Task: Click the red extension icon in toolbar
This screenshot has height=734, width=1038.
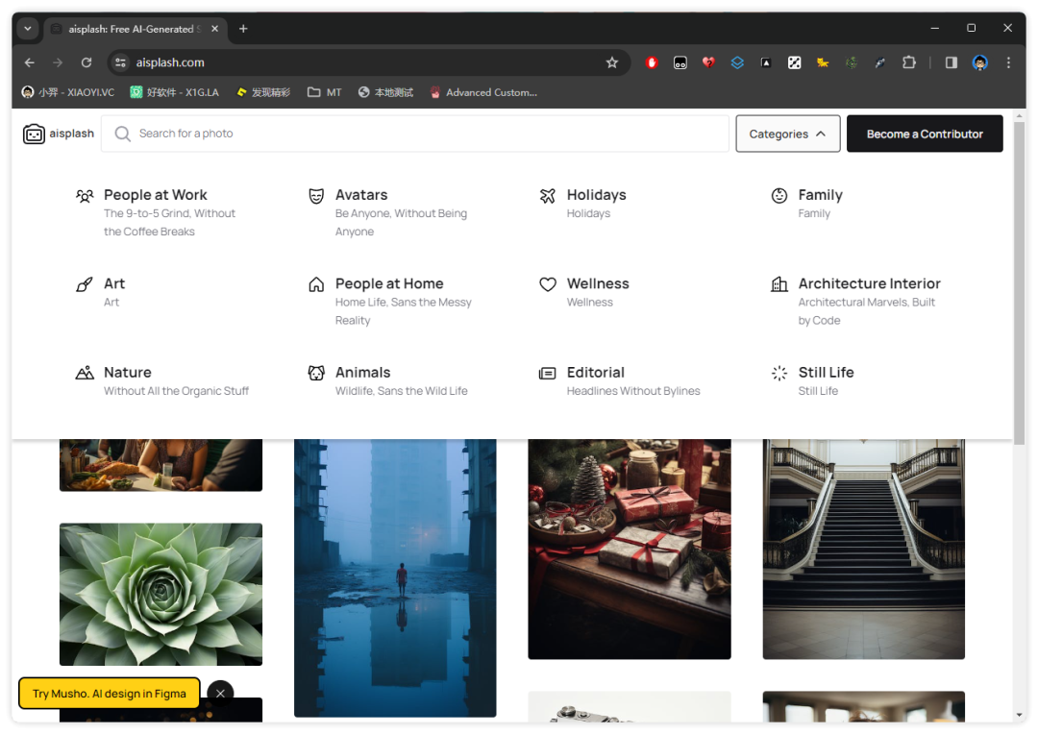Action: click(x=652, y=62)
